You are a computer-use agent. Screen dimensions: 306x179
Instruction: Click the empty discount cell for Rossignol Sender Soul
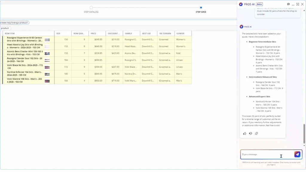coord(114,60)
